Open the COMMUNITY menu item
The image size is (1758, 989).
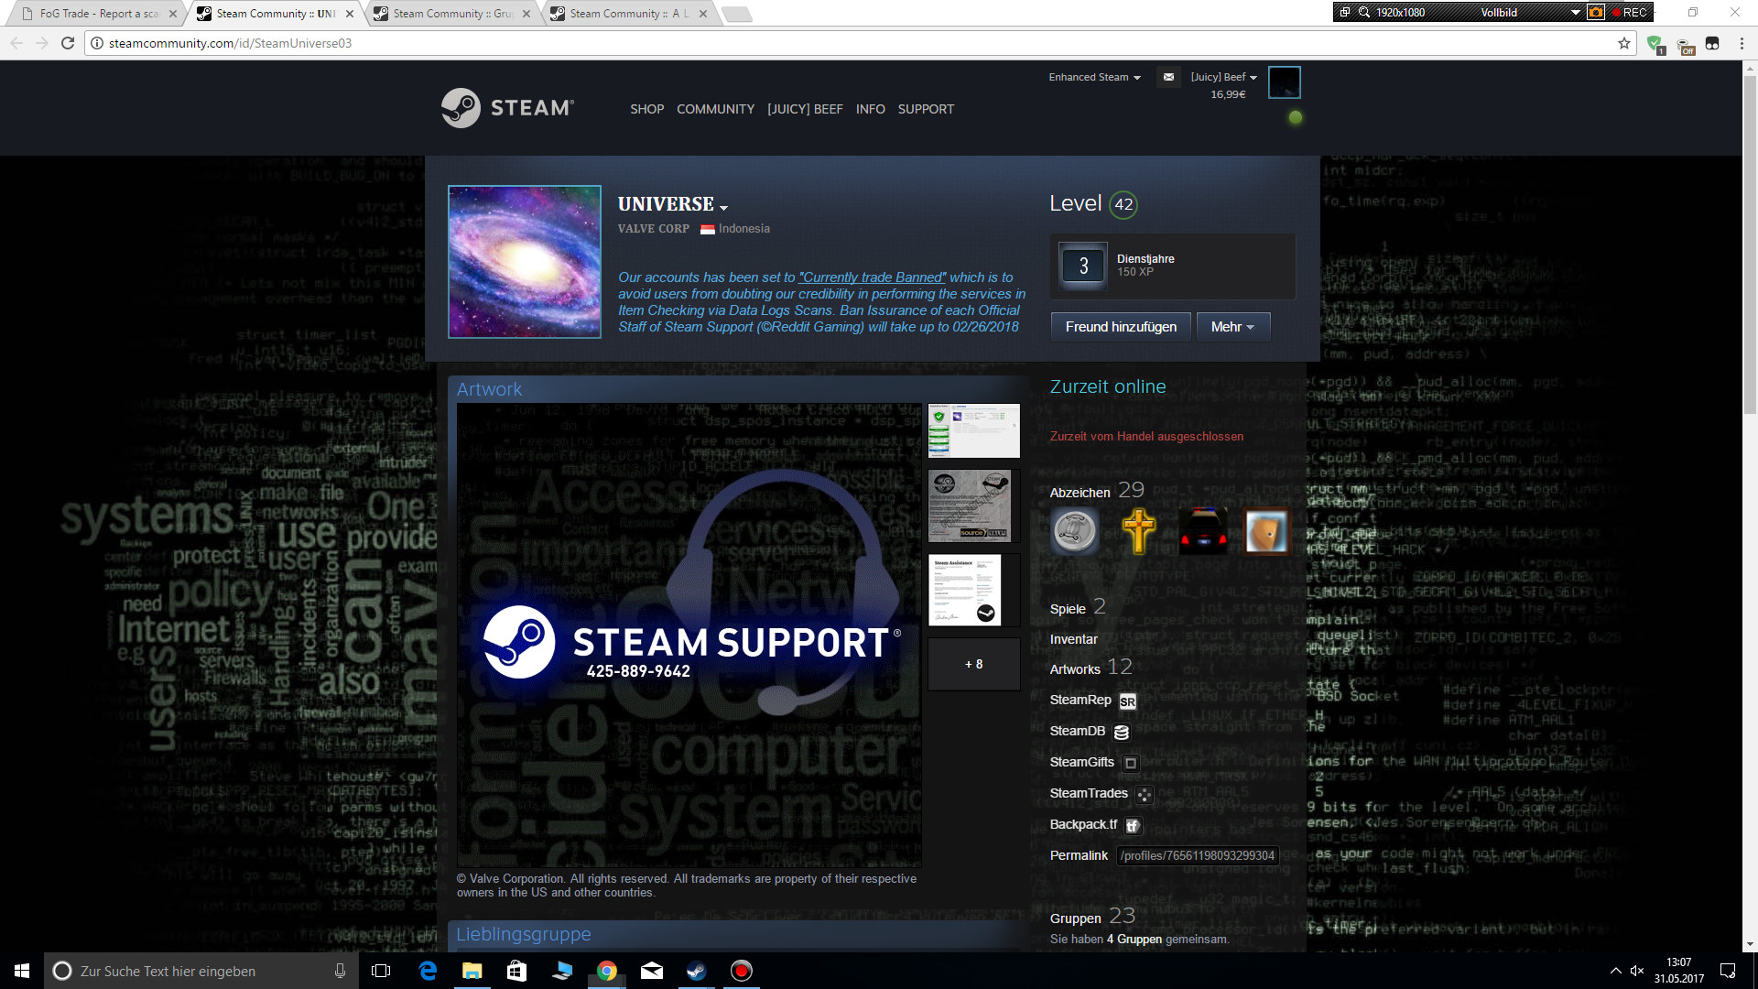(715, 109)
